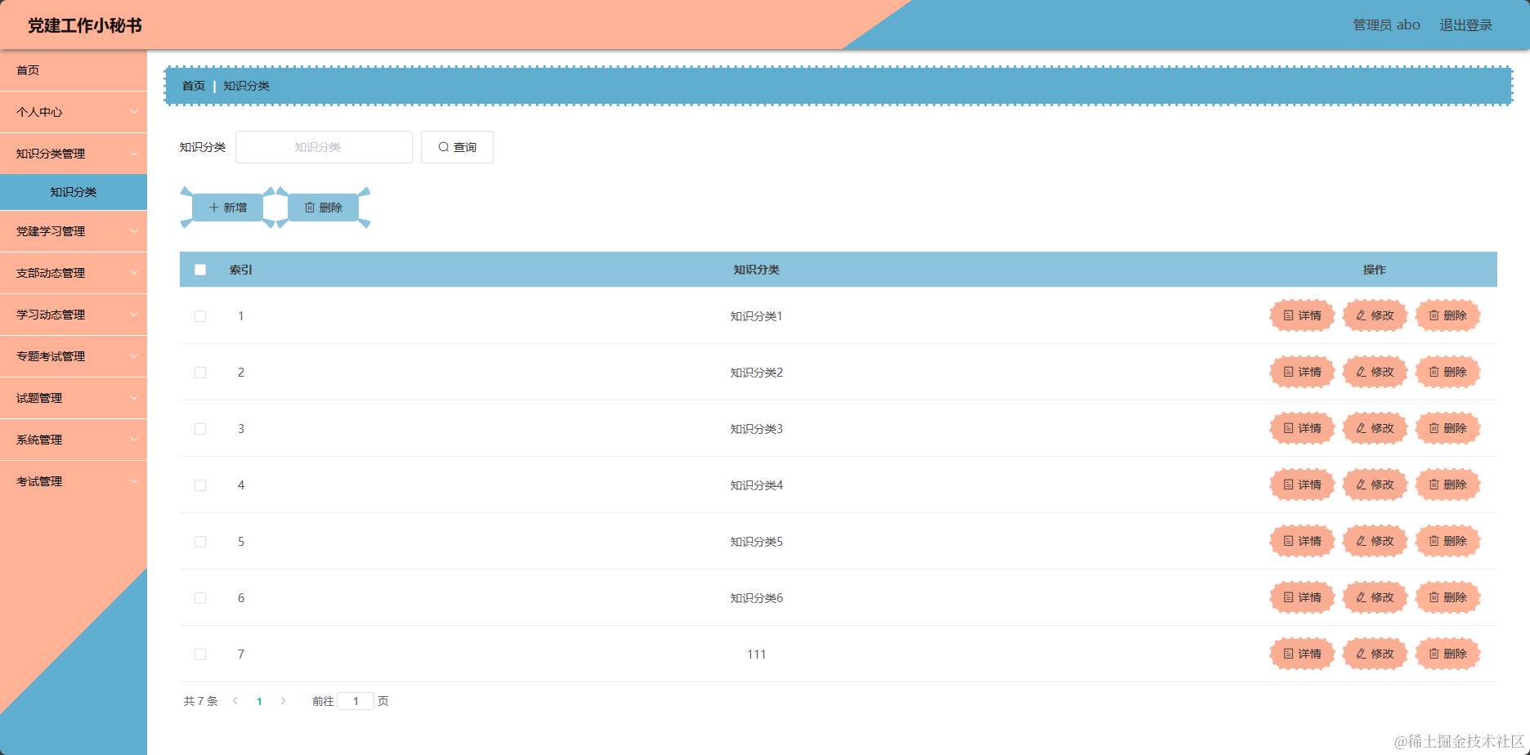Click the 新增 plus button
Image resolution: width=1530 pixels, height=755 pixels.
(x=227, y=208)
